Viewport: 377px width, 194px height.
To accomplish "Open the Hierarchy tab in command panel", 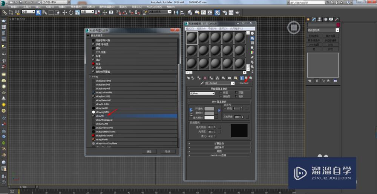I will click(320, 19).
